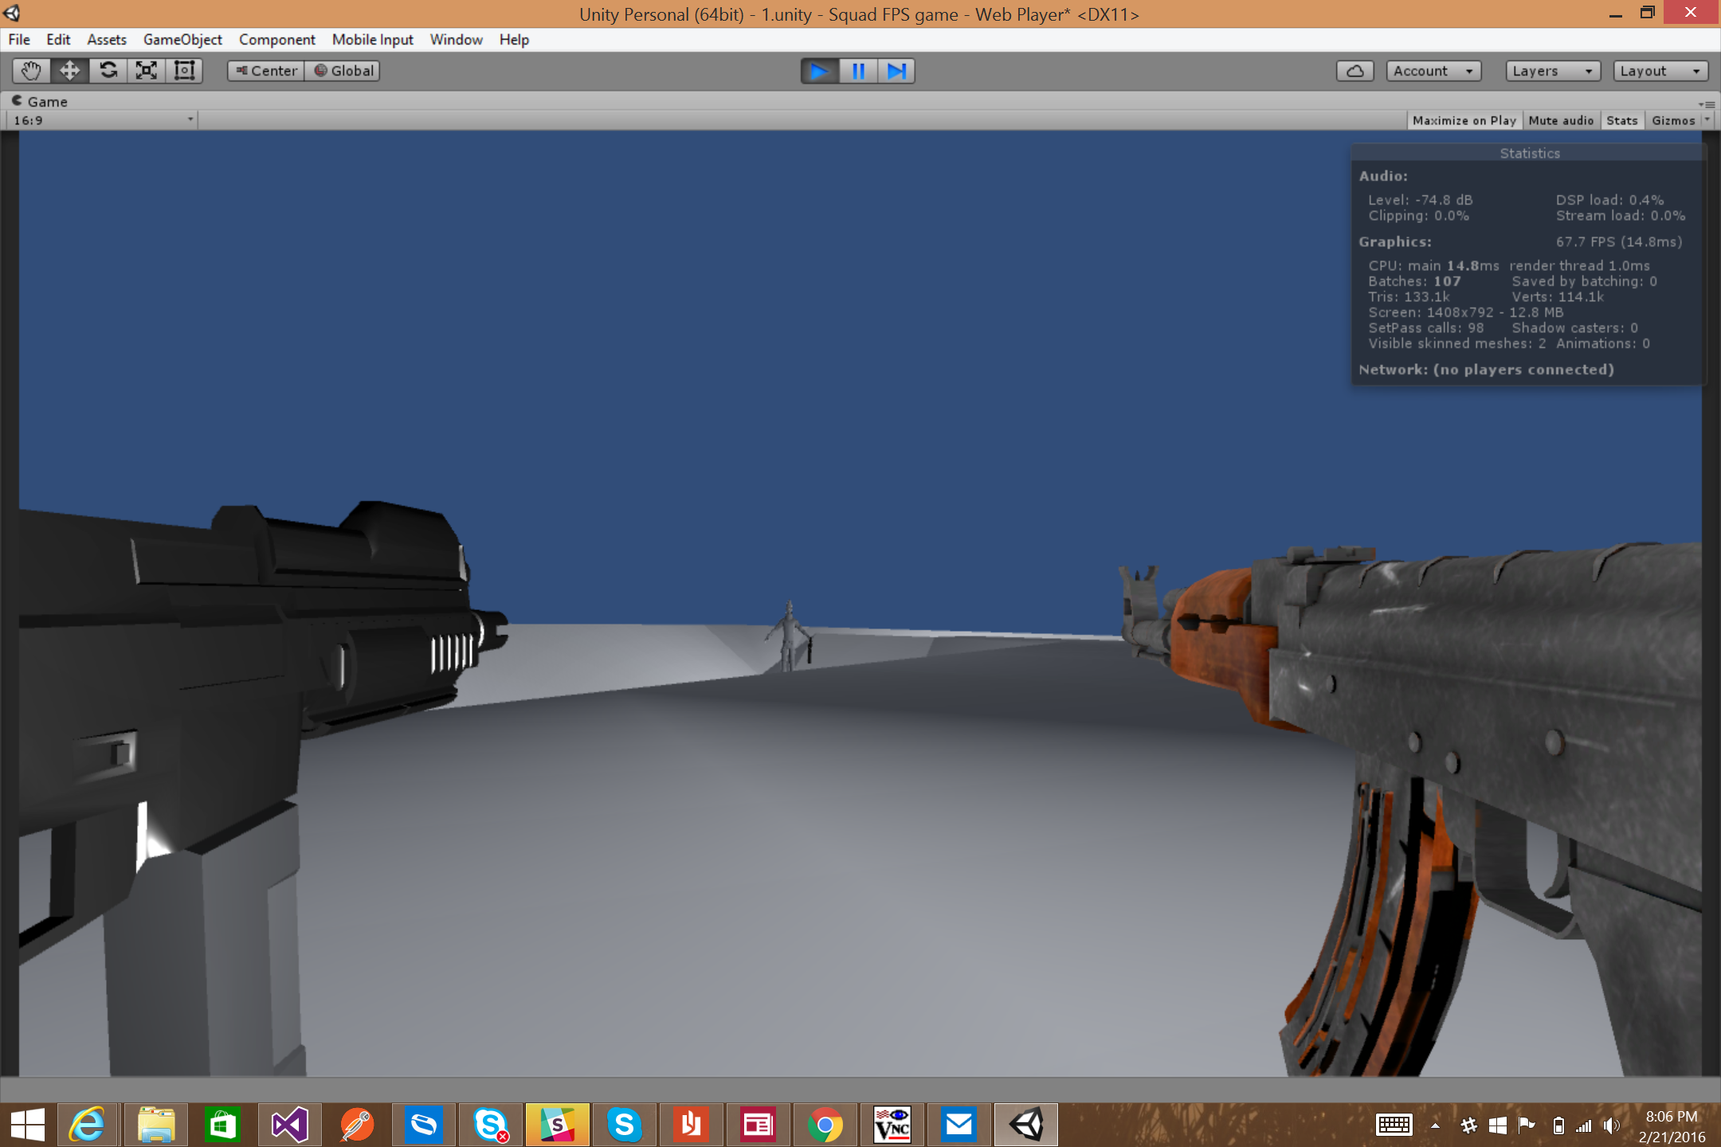The image size is (1721, 1147).
Task: Open the Window menu
Action: (456, 39)
